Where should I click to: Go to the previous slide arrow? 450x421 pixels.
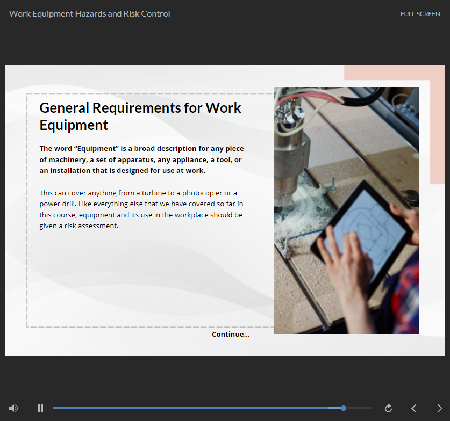(414, 408)
